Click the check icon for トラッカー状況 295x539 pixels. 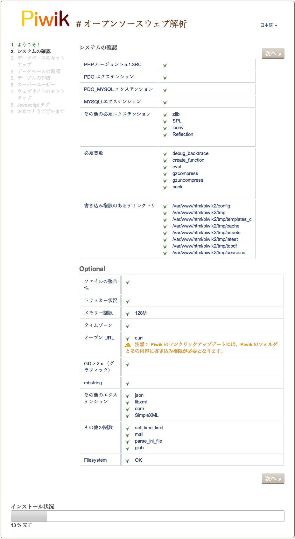pyautogui.click(x=128, y=301)
